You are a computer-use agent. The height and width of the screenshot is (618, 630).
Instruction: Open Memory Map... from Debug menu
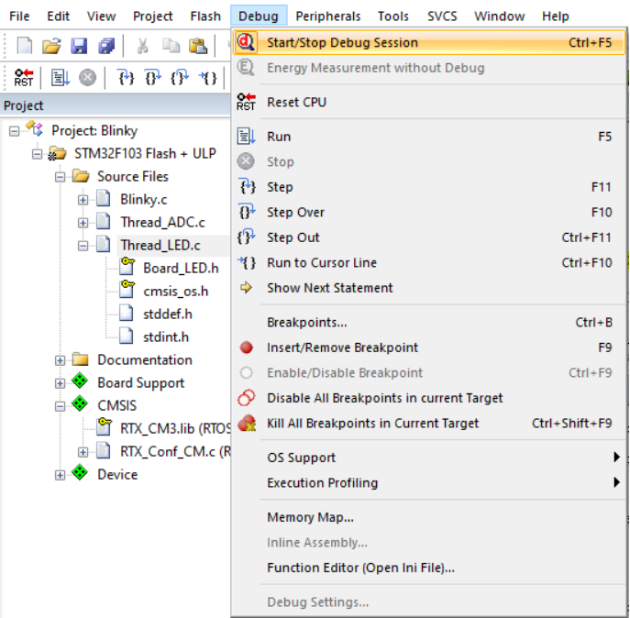(x=310, y=517)
